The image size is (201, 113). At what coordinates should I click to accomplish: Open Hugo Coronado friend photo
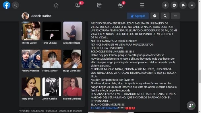(x=73, y=59)
